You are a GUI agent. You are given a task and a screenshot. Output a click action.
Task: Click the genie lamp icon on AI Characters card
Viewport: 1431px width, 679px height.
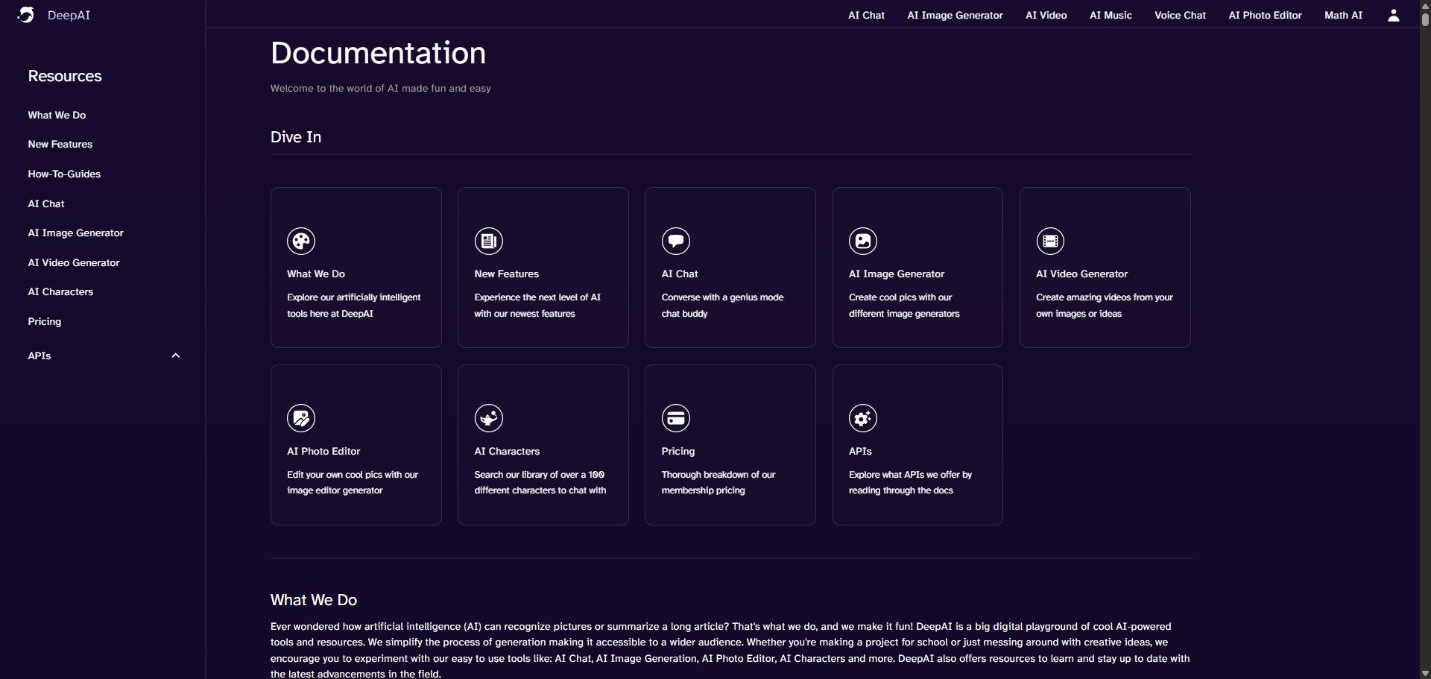pos(489,418)
